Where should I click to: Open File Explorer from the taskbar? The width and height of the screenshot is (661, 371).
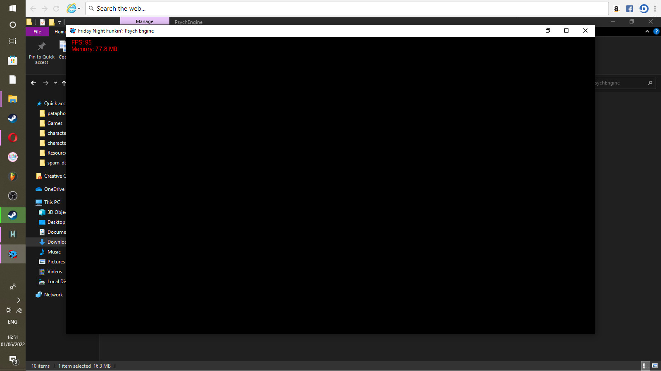click(x=12, y=99)
